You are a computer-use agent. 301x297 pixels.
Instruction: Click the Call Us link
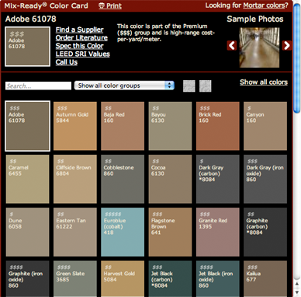[x=67, y=62]
